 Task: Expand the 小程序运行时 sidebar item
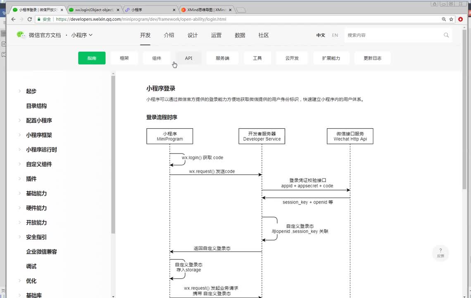click(41, 149)
